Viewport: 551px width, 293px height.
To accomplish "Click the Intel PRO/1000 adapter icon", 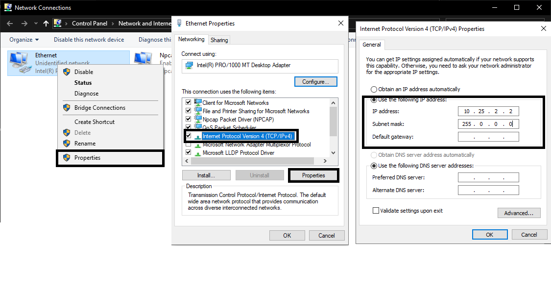I will point(189,66).
